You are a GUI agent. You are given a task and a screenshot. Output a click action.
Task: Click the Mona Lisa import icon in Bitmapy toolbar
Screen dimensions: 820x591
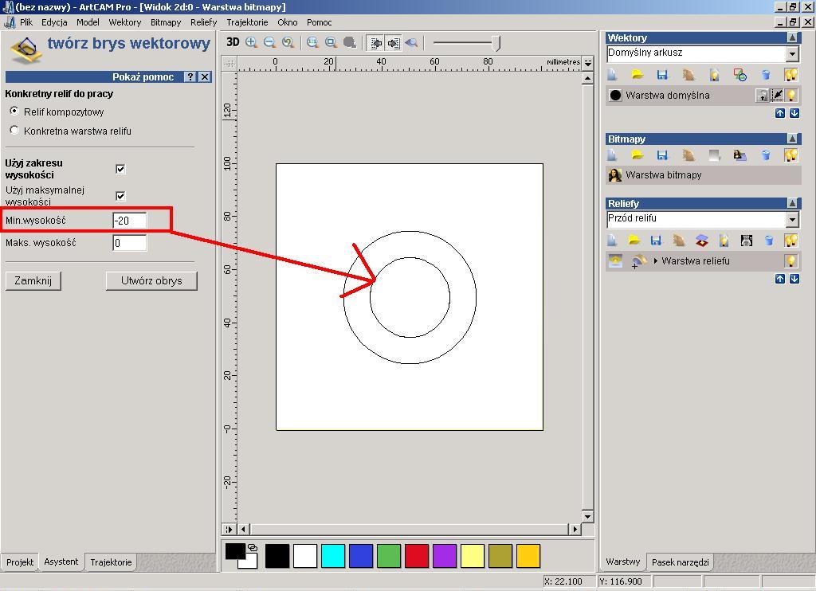[740, 155]
